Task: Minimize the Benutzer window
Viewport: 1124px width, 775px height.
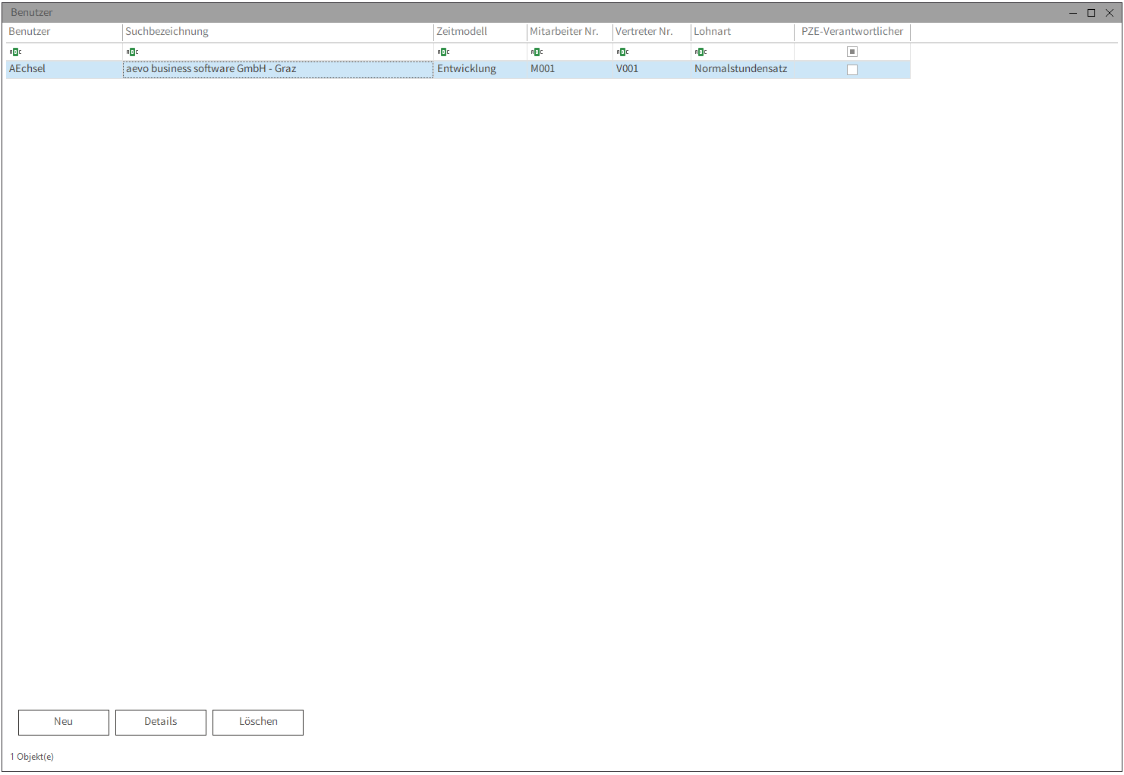Action: click(1073, 13)
